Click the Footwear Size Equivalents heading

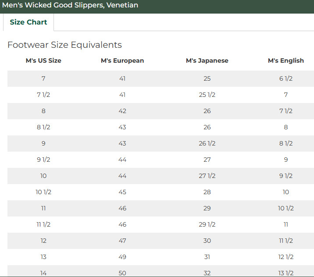click(x=64, y=45)
